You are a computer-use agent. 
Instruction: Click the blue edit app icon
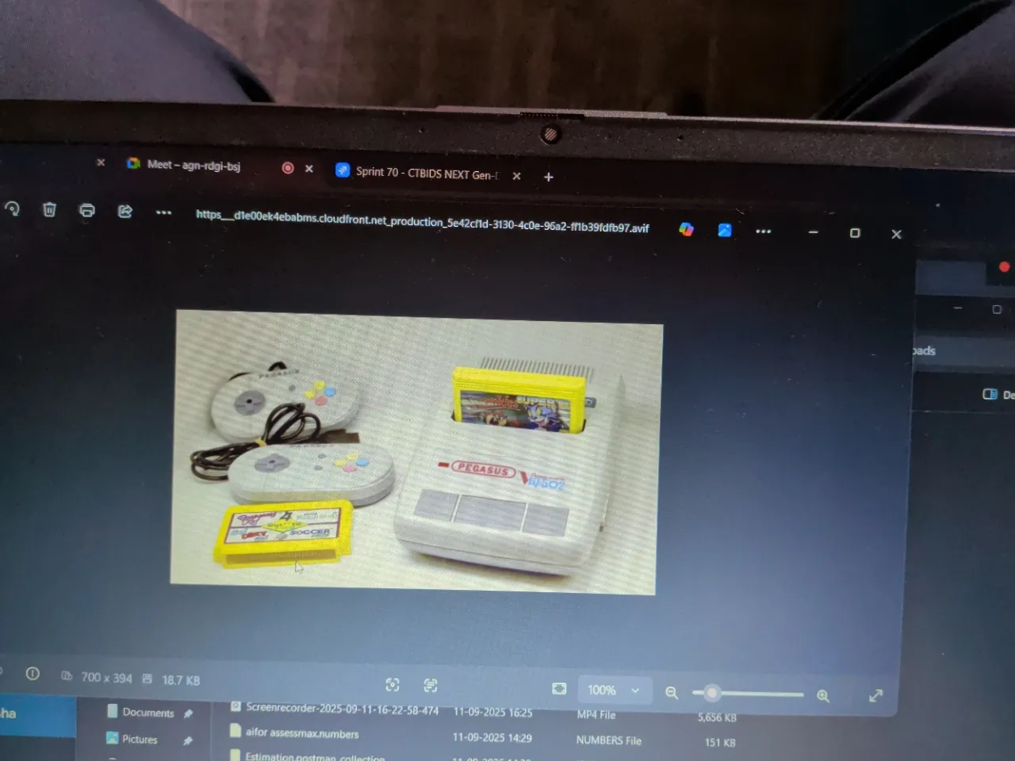click(725, 230)
